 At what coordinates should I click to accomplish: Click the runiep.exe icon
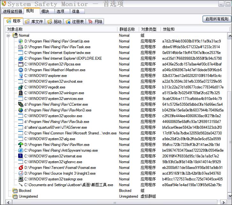coord(20,150)
